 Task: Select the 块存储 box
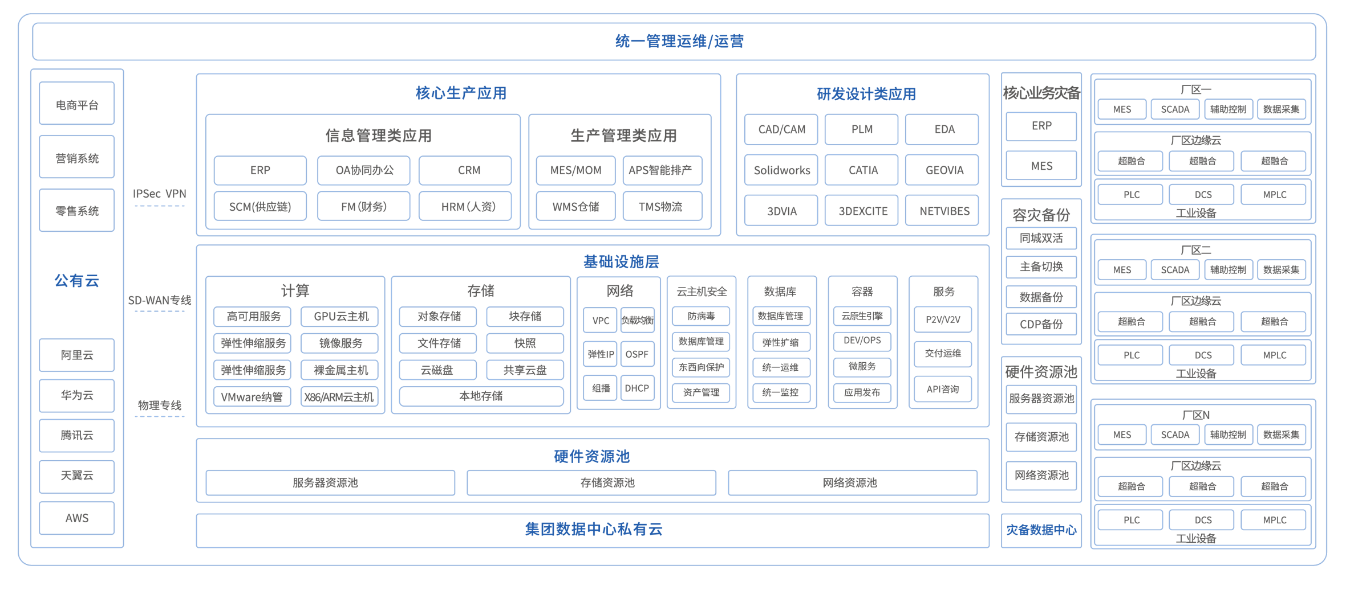coord(525,317)
